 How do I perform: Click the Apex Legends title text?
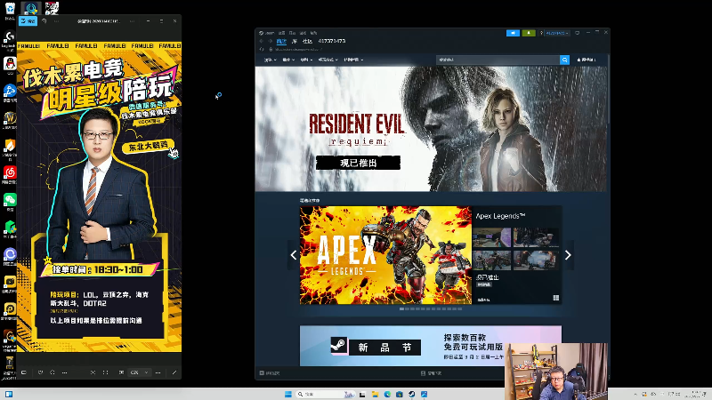pyautogui.click(x=500, y=216)
